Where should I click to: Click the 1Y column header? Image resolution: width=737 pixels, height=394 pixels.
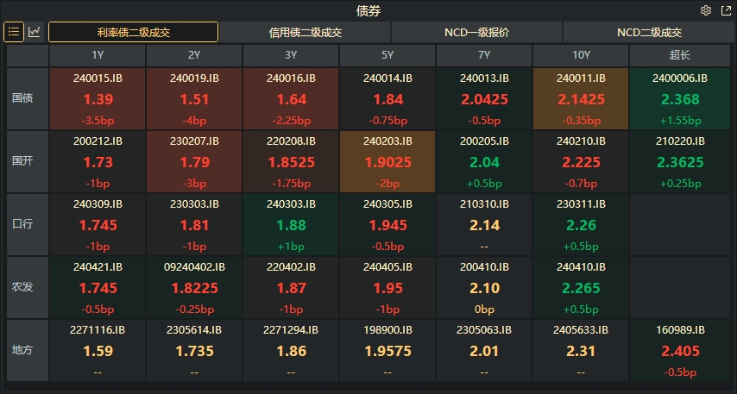(98, 55)
